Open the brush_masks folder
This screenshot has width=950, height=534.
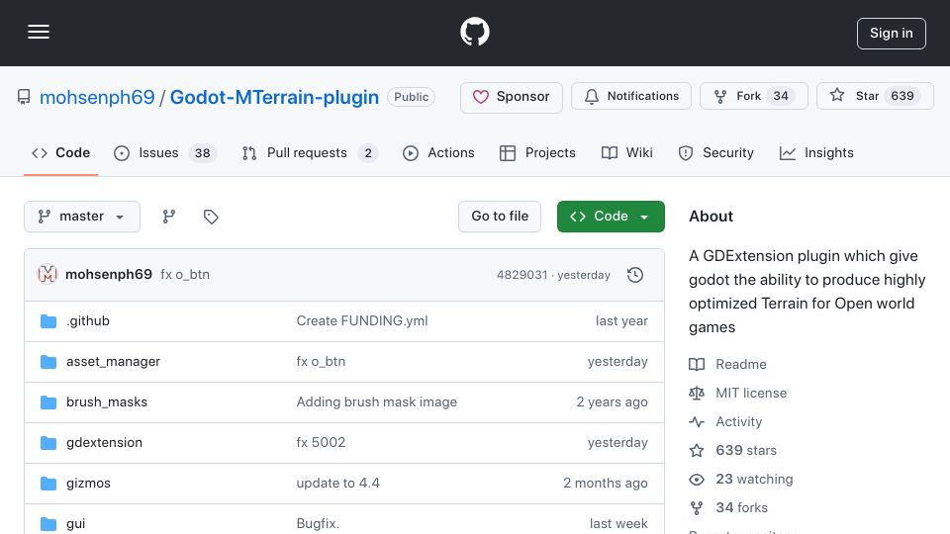click(x=107, y=402)
